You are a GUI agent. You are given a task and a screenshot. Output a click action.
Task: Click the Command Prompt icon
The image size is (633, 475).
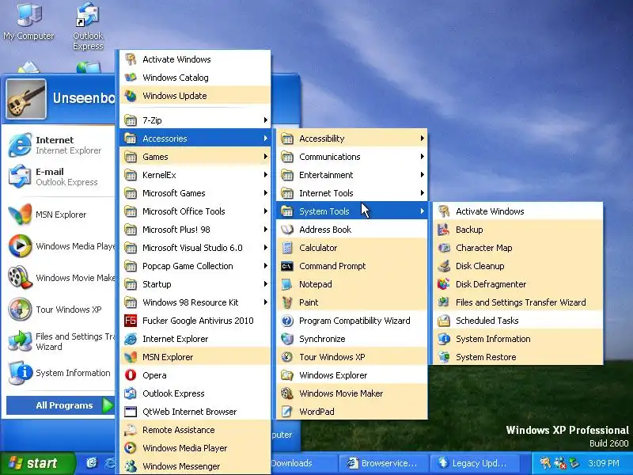(x=287, y=266)
